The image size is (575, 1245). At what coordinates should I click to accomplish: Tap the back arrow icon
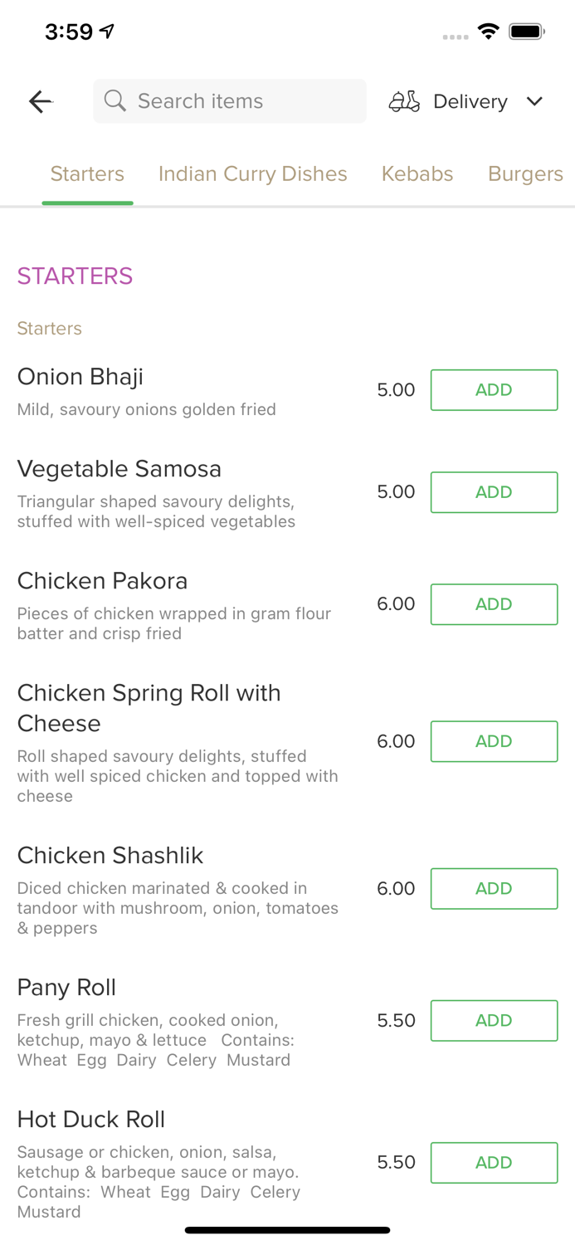tap(40, 101)
